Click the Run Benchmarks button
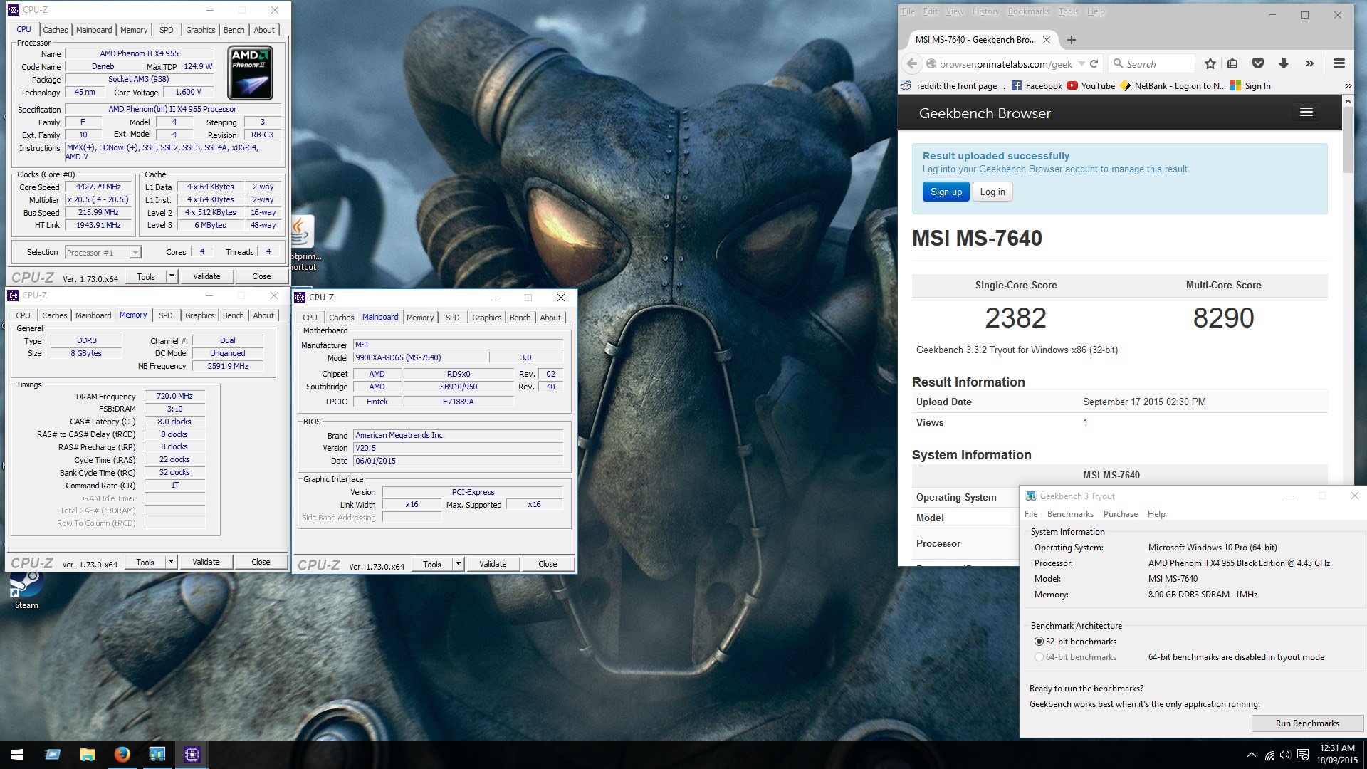Viewport: 1367px width, 769px height. (x=1307, y=723)
